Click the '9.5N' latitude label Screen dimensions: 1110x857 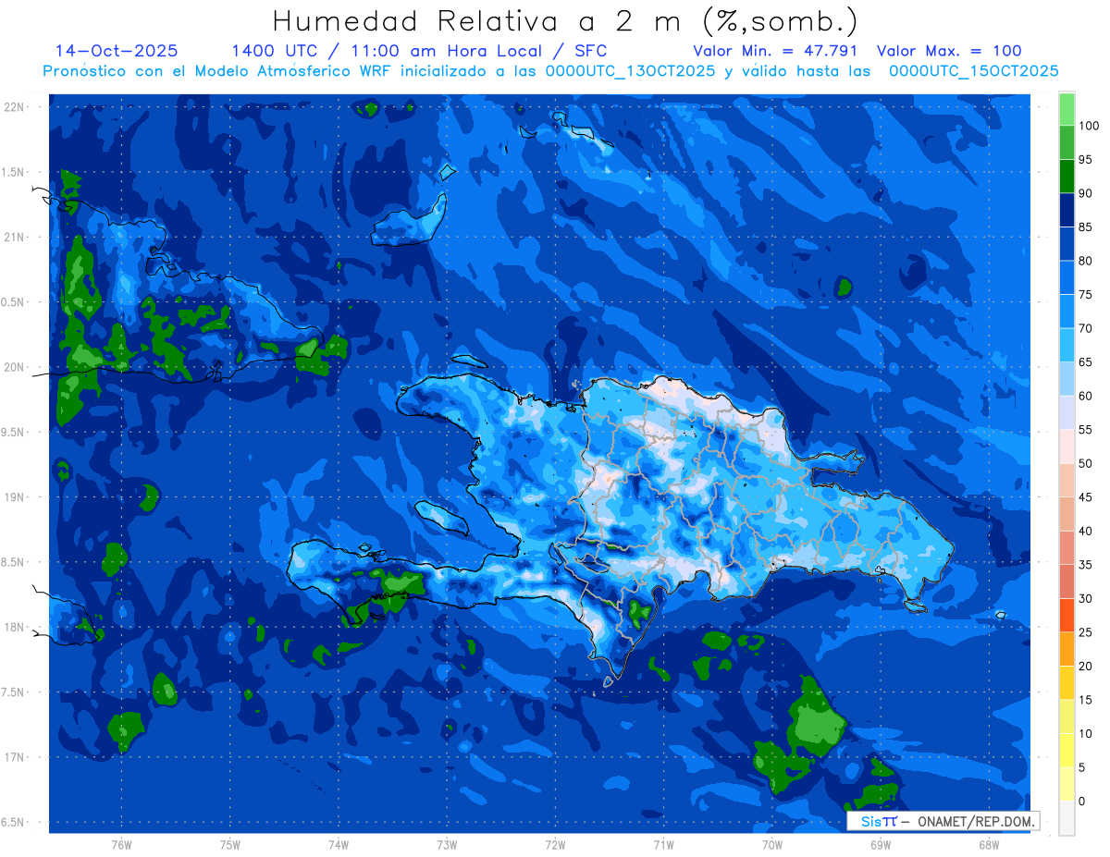coord(14,432)
